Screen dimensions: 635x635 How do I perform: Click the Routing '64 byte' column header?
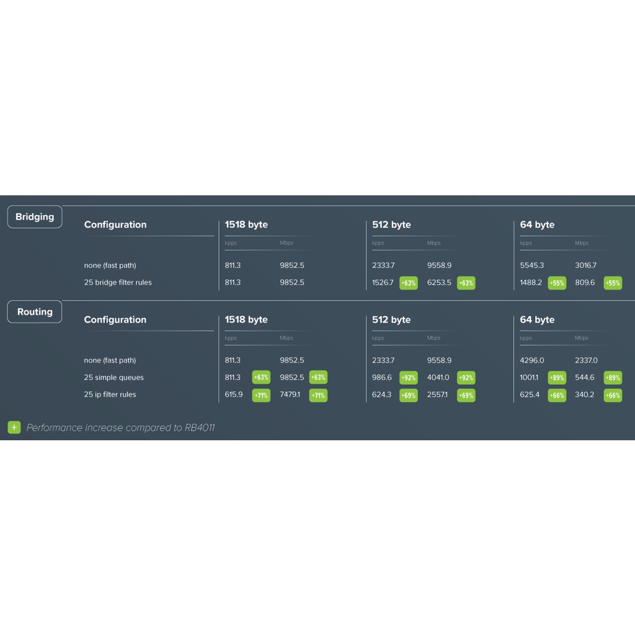(x=537, y=319)
